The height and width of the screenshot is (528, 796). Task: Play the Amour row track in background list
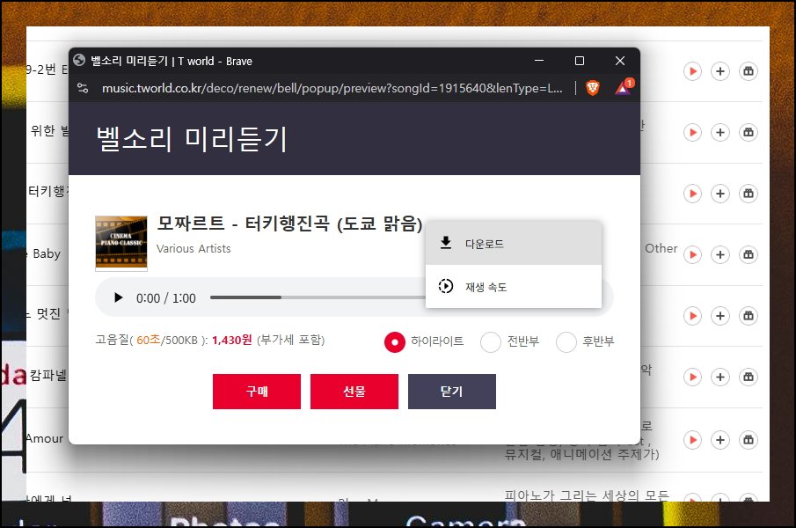pos(692,440)
